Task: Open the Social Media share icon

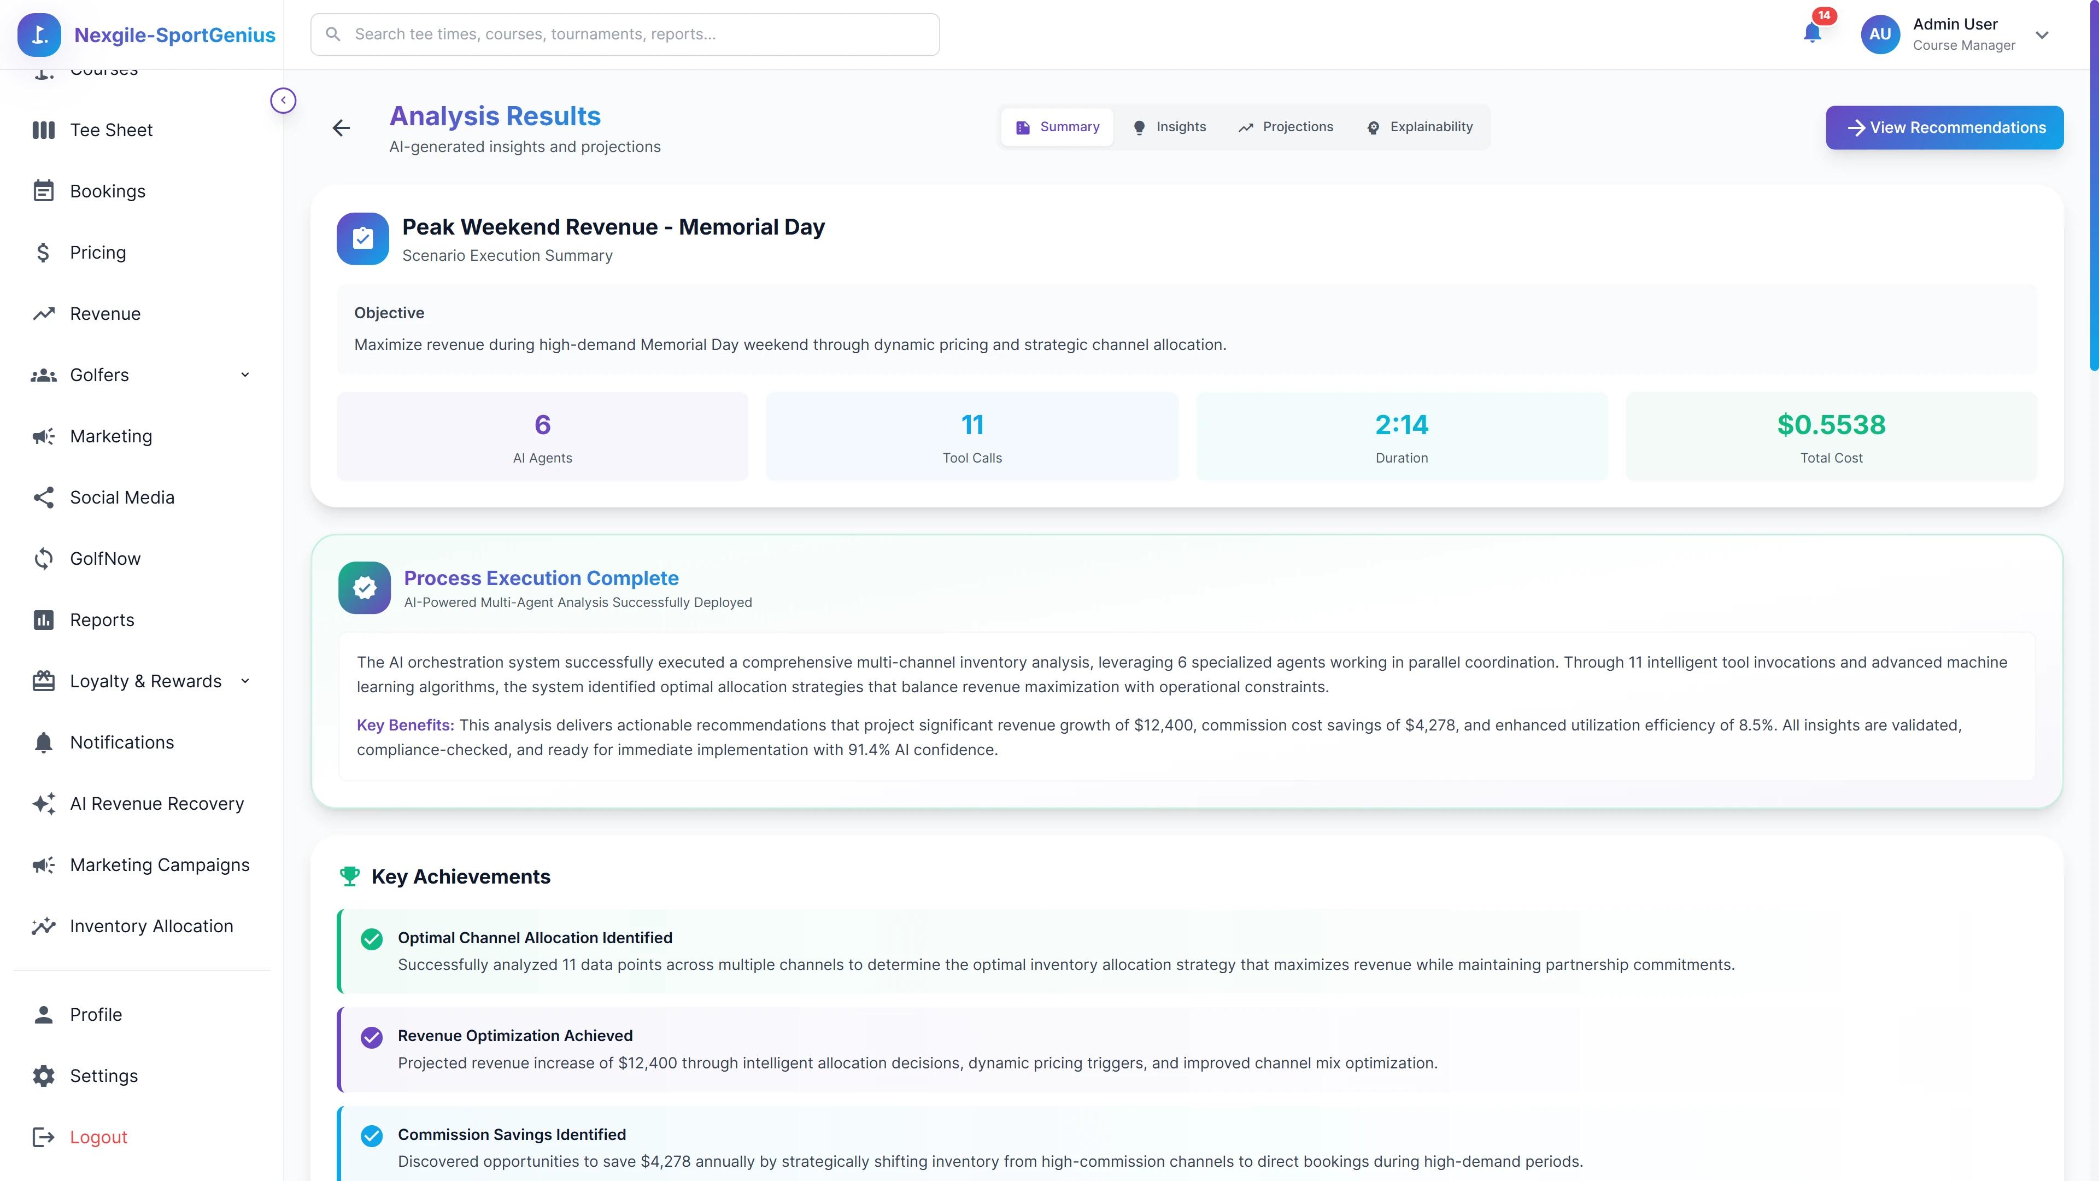Action: coord(43,497)
